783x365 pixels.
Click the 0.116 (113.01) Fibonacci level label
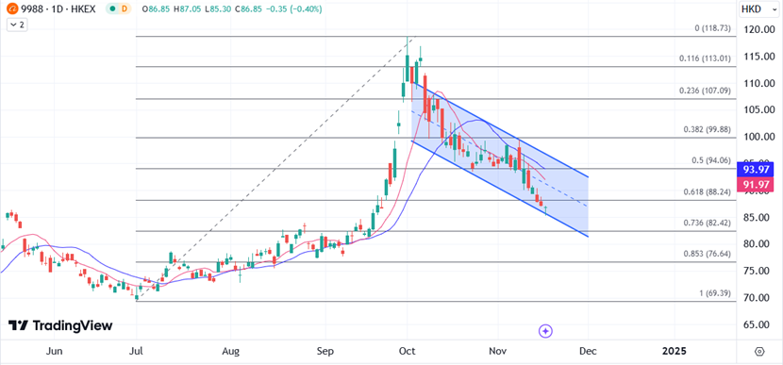pyautogui.click(x=705, y=58)
